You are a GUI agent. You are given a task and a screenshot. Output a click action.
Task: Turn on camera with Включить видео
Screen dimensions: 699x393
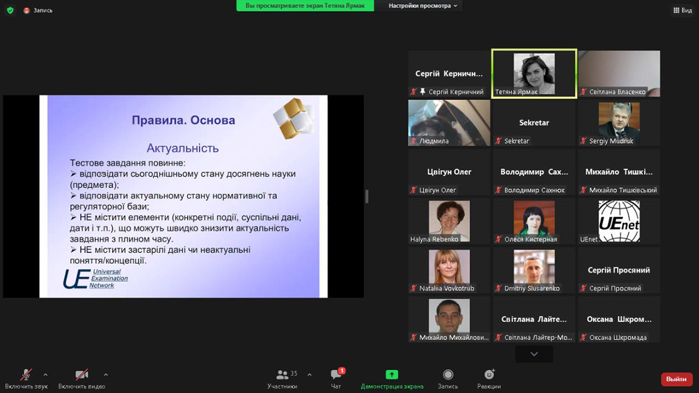pyautogui.click(x=82, y=378)
